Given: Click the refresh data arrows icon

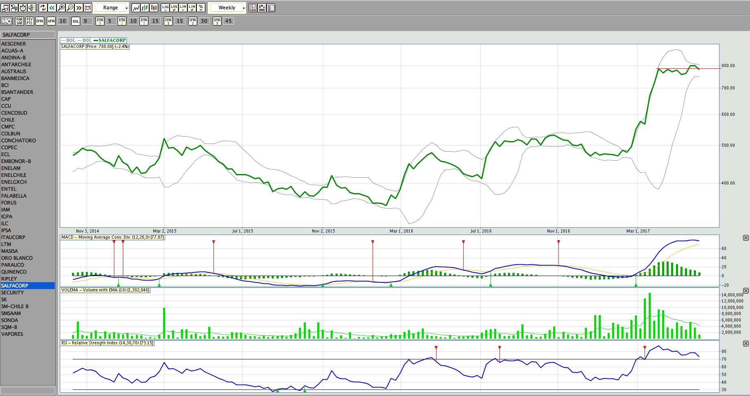Looking at the screenshot, I should 43,8.
